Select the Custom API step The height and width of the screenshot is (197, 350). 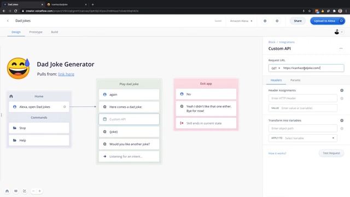(x=129, y=119)
